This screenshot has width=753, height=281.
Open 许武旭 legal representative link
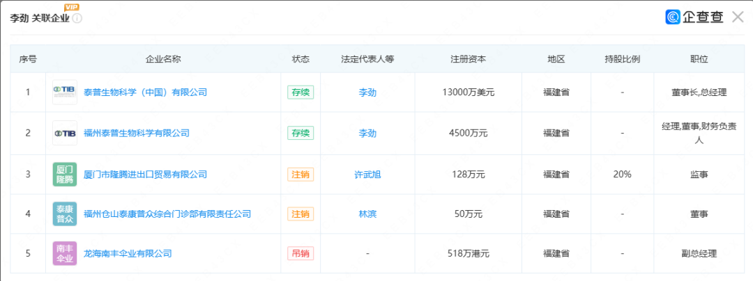point(367,175)
